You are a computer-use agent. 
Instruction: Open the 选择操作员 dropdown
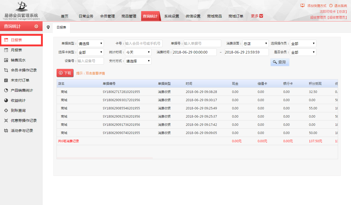tap(303, 43)
